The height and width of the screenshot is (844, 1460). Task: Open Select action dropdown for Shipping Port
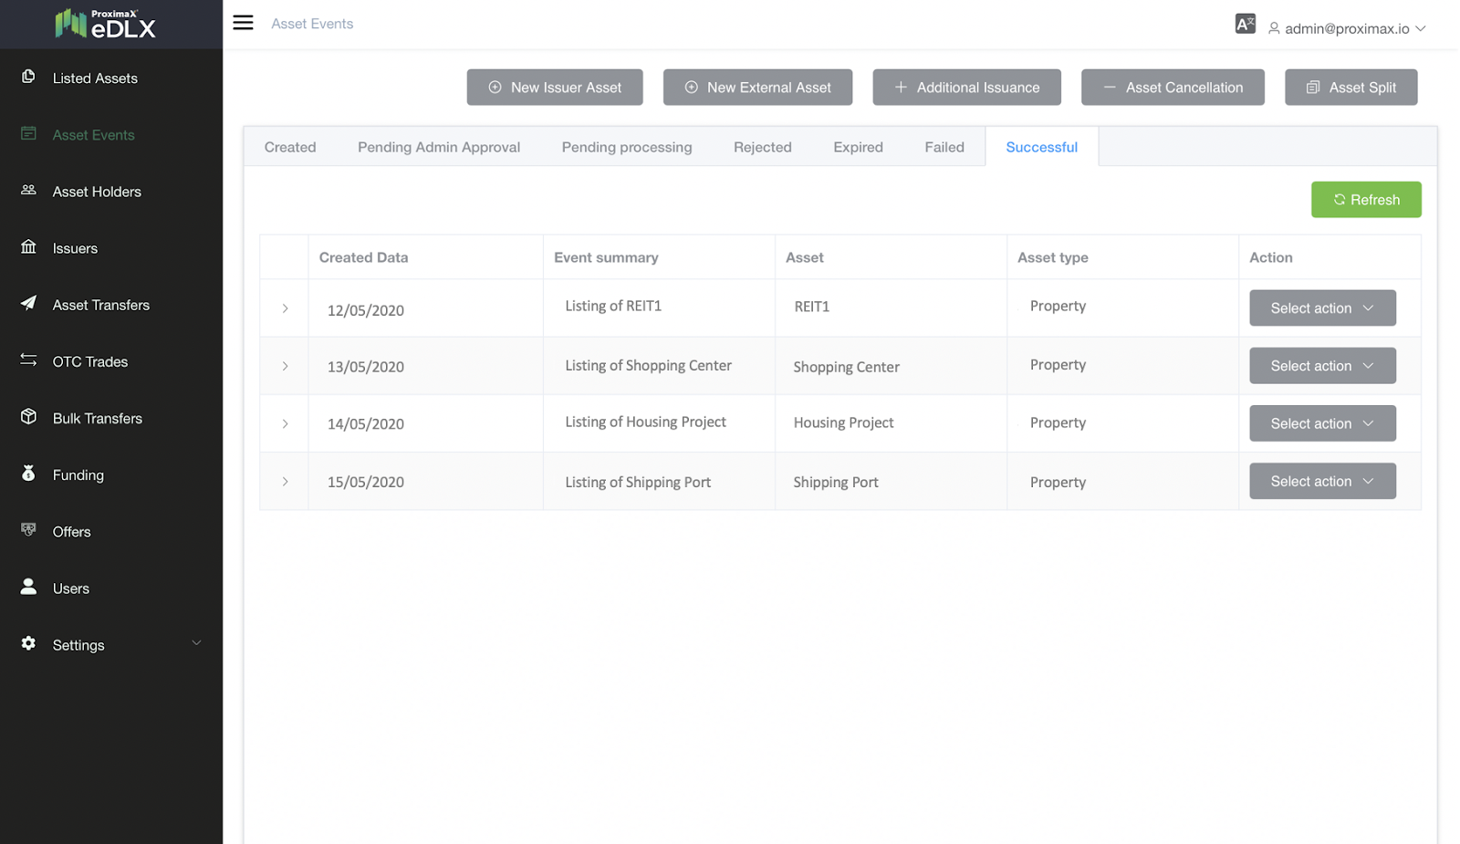click(1321, 481)
